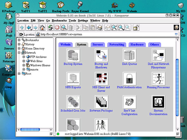Screen dimensions: 187x140
Task: Go back with the Back arrow
Action: click(29, 28)
